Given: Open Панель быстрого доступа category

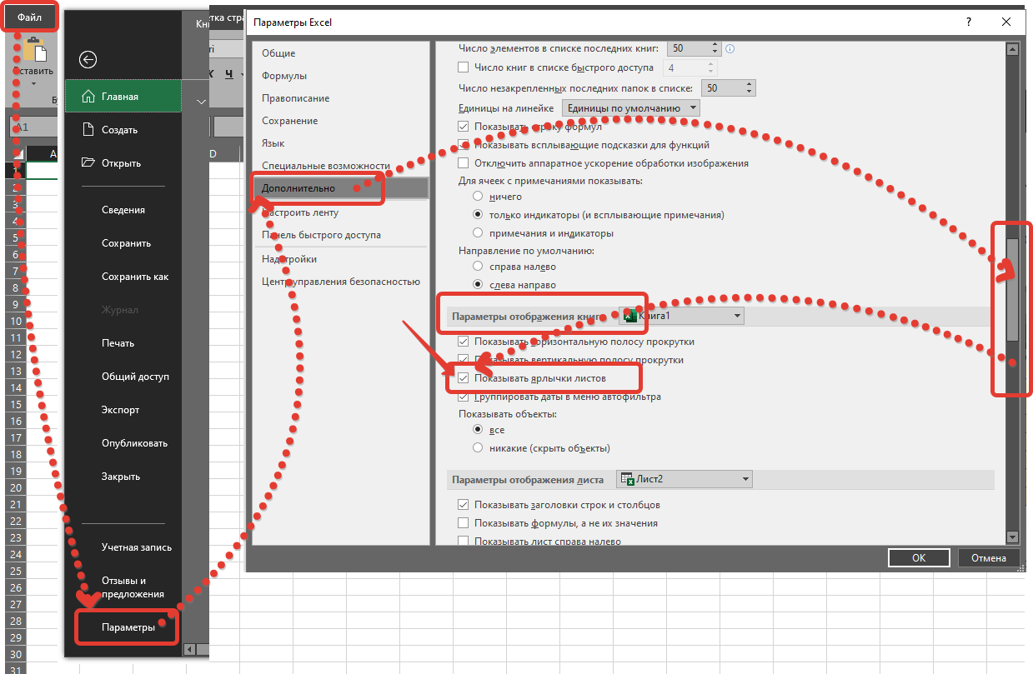Looking at the screenshot, I should click(321, 235).
